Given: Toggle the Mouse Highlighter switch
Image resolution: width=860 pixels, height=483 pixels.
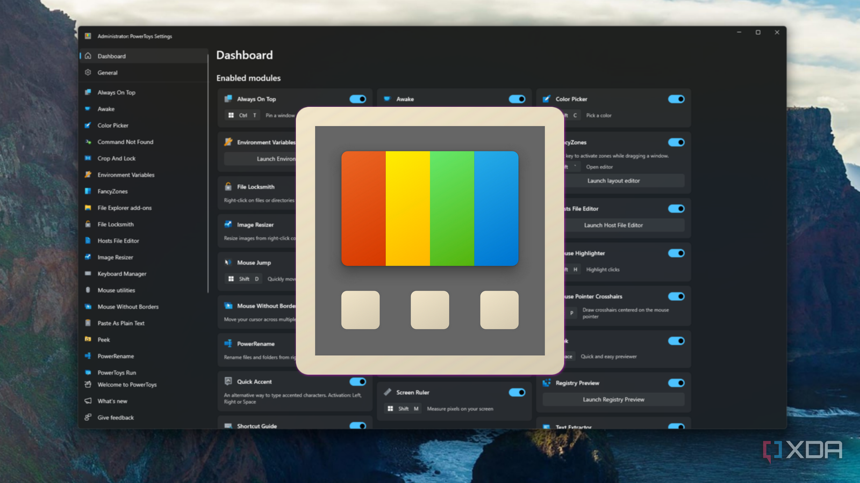Looking at the screenshot, I should (x=676, y=253).
